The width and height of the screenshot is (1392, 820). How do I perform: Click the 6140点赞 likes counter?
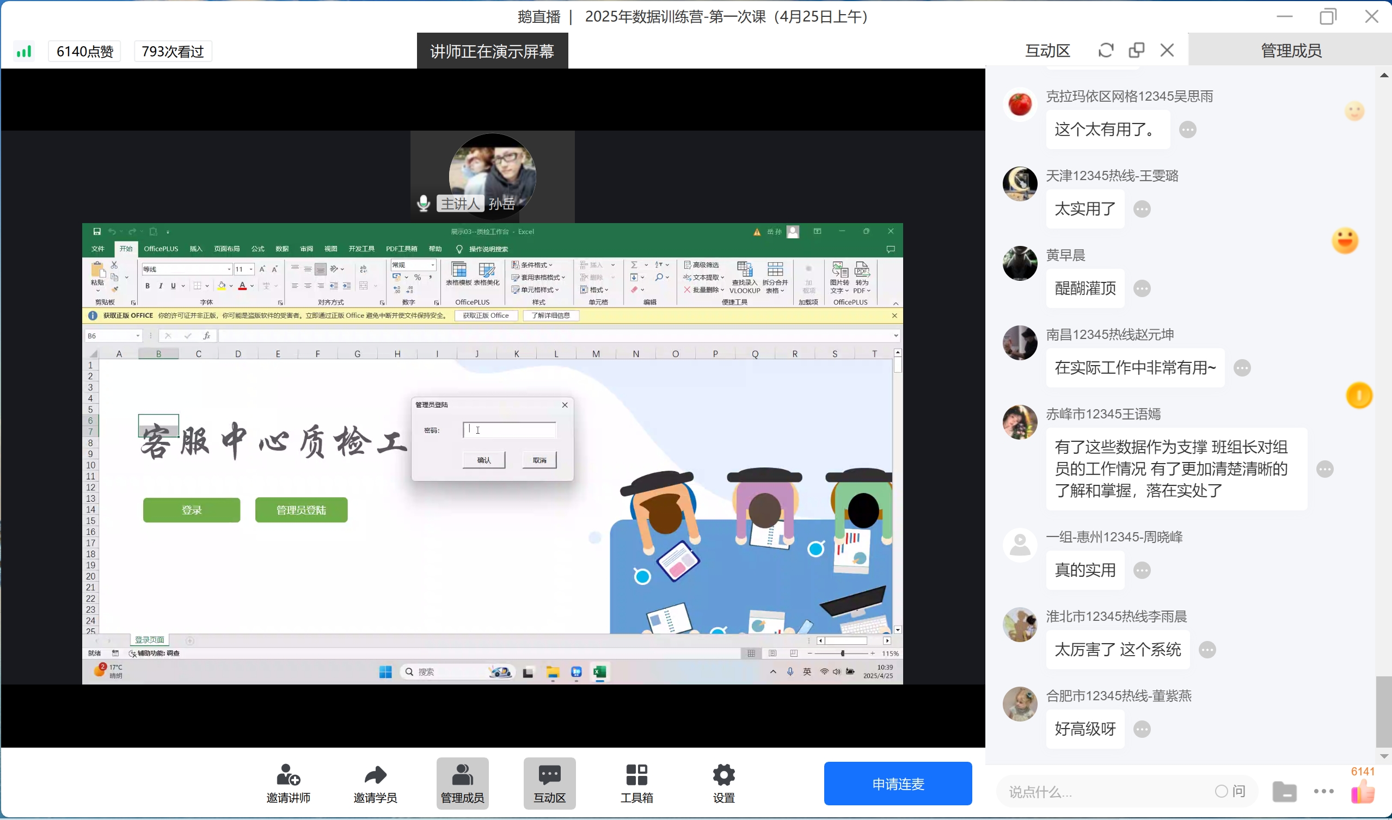click(x=84, y=51)
